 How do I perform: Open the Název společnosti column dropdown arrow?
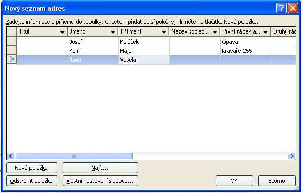[x=215, y=32]
